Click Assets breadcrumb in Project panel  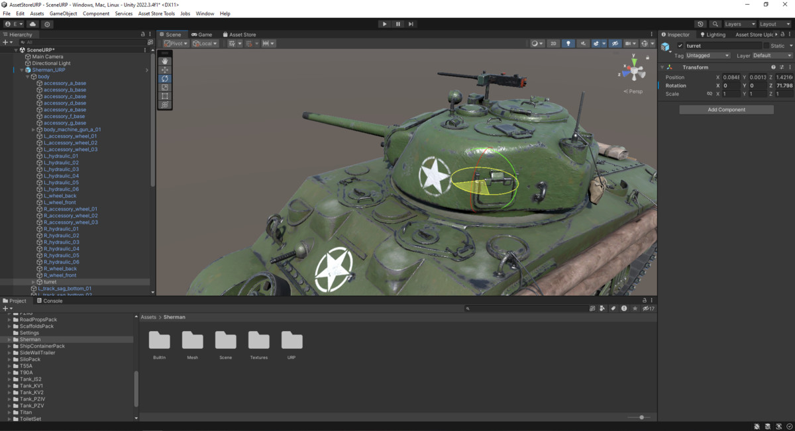click(x=148, y=317)
